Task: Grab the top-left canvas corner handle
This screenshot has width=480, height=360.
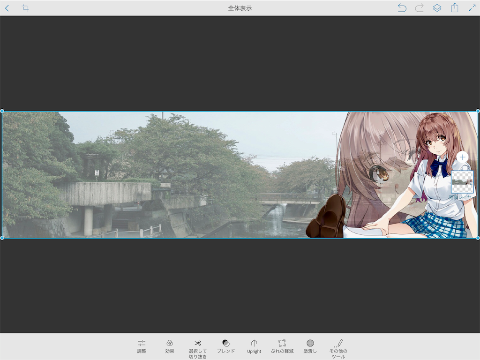Action: [x=2, y=111]
